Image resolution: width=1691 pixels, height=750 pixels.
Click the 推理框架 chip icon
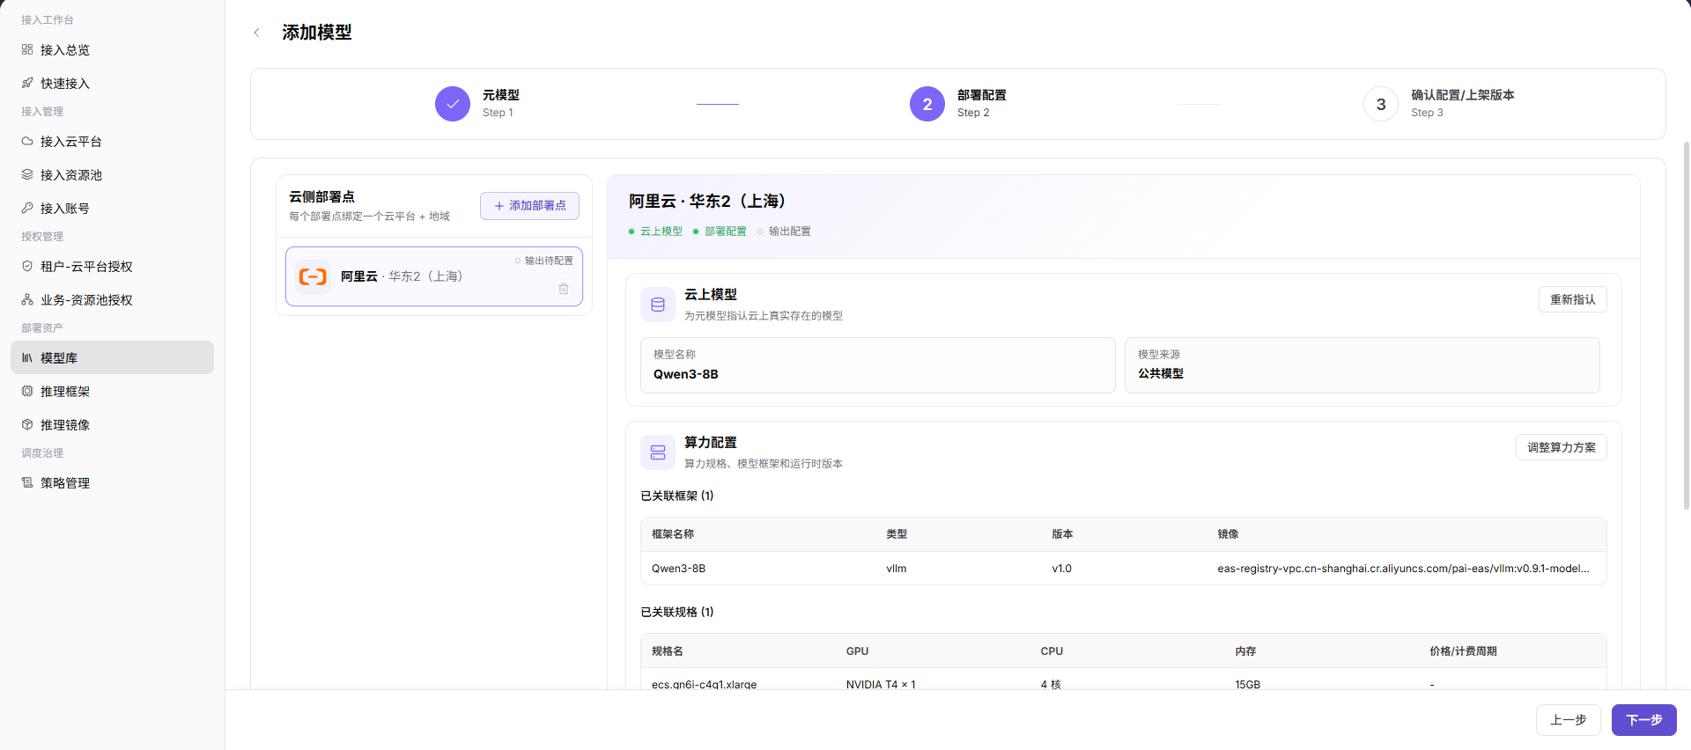pos(27,391)
